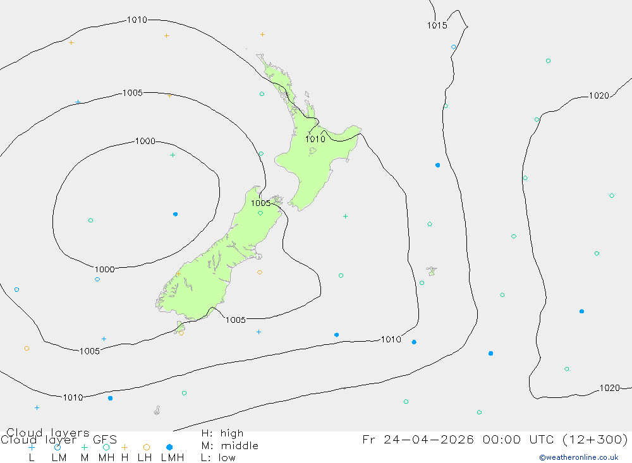Click the filled blue LMH legend dot
Image resolution: width=632 pixels, height=463 pixels.
tap(169, 447)
